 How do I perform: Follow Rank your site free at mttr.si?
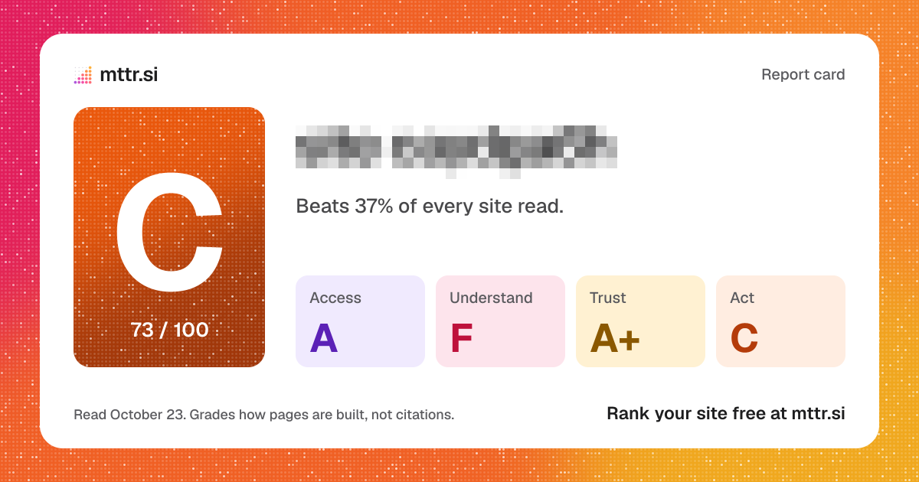tap(726, 414)
